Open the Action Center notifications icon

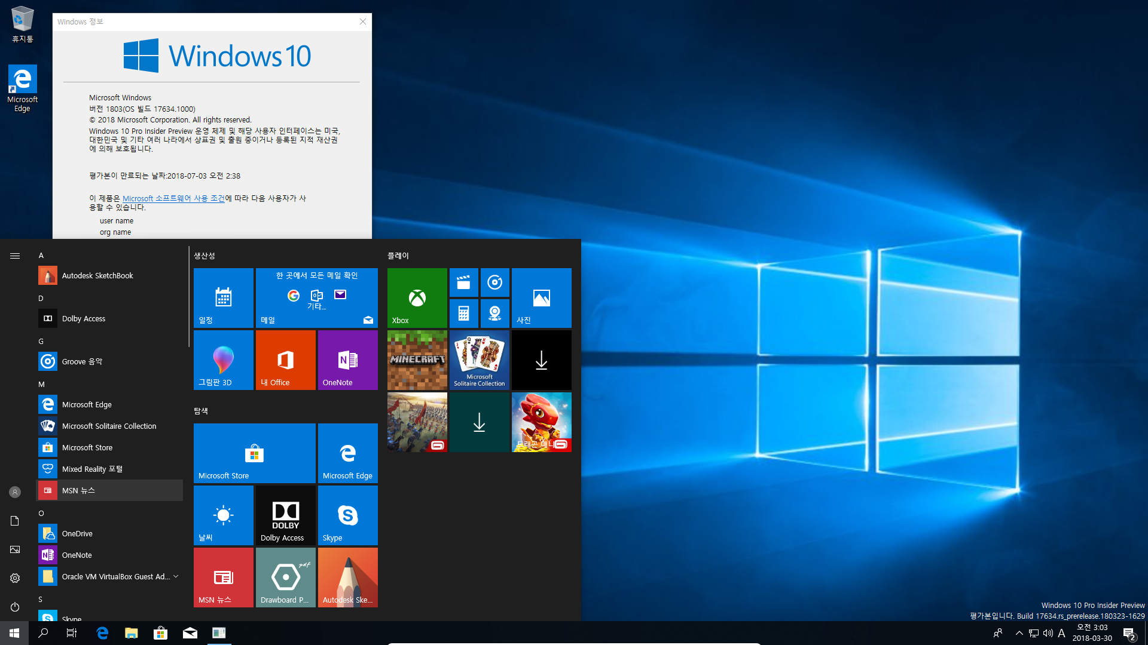coord(1129,634)
